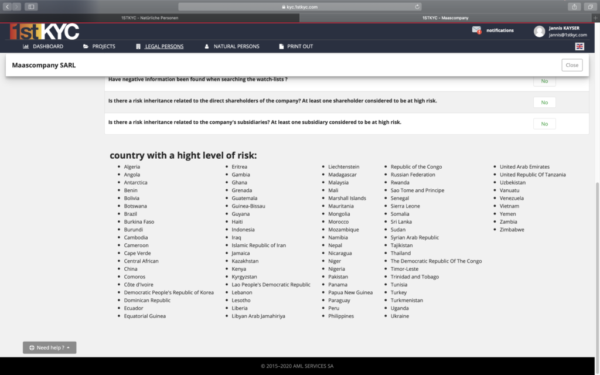The image size is (600, 375).
Task: Reload the page using the refresh icon
Action: 417,6
